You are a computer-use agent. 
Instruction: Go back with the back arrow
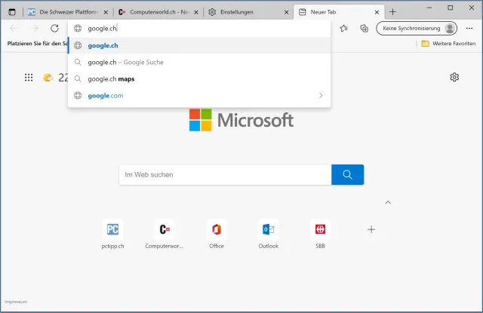tap(14, 29)
